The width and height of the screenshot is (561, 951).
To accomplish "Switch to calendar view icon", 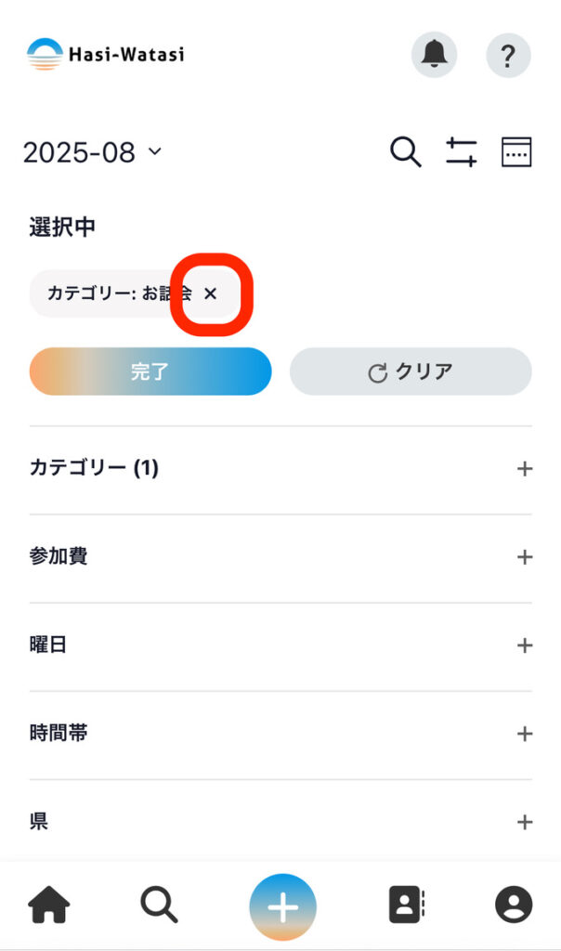I will coord(516,151).
